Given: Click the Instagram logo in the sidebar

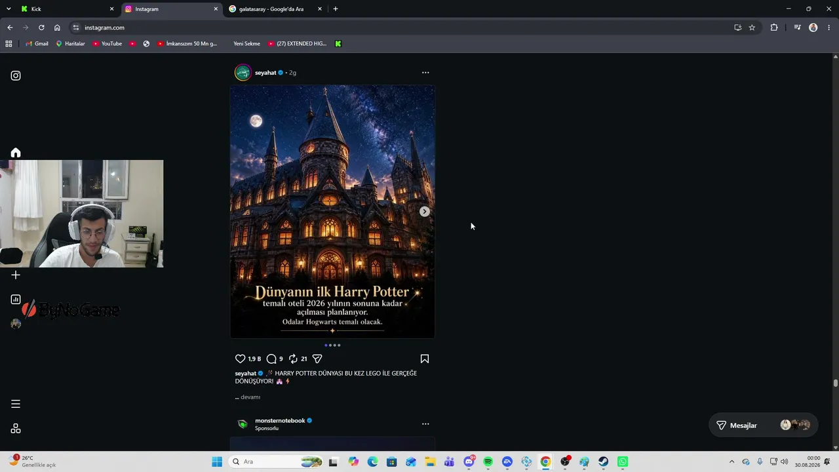Looking at the screenshot, I should click(x=16, y=75).
